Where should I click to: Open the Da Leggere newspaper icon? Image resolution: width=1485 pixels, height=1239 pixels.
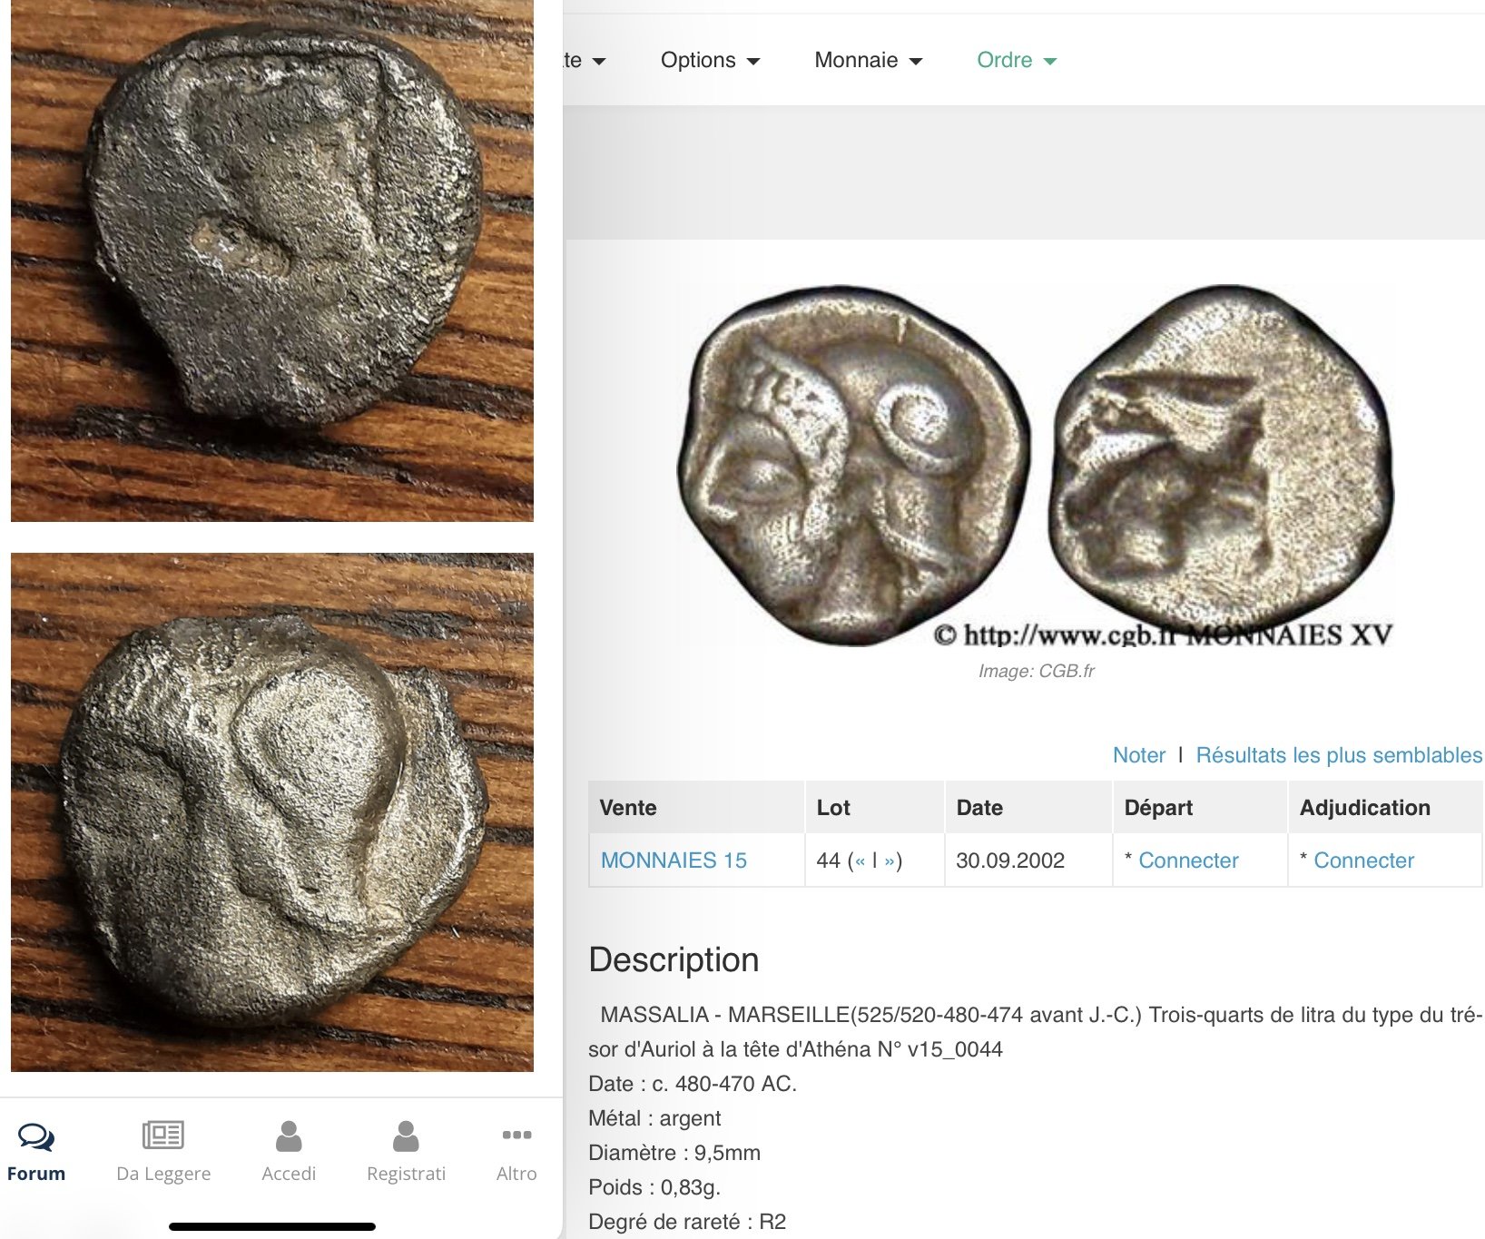[163, 1136]
